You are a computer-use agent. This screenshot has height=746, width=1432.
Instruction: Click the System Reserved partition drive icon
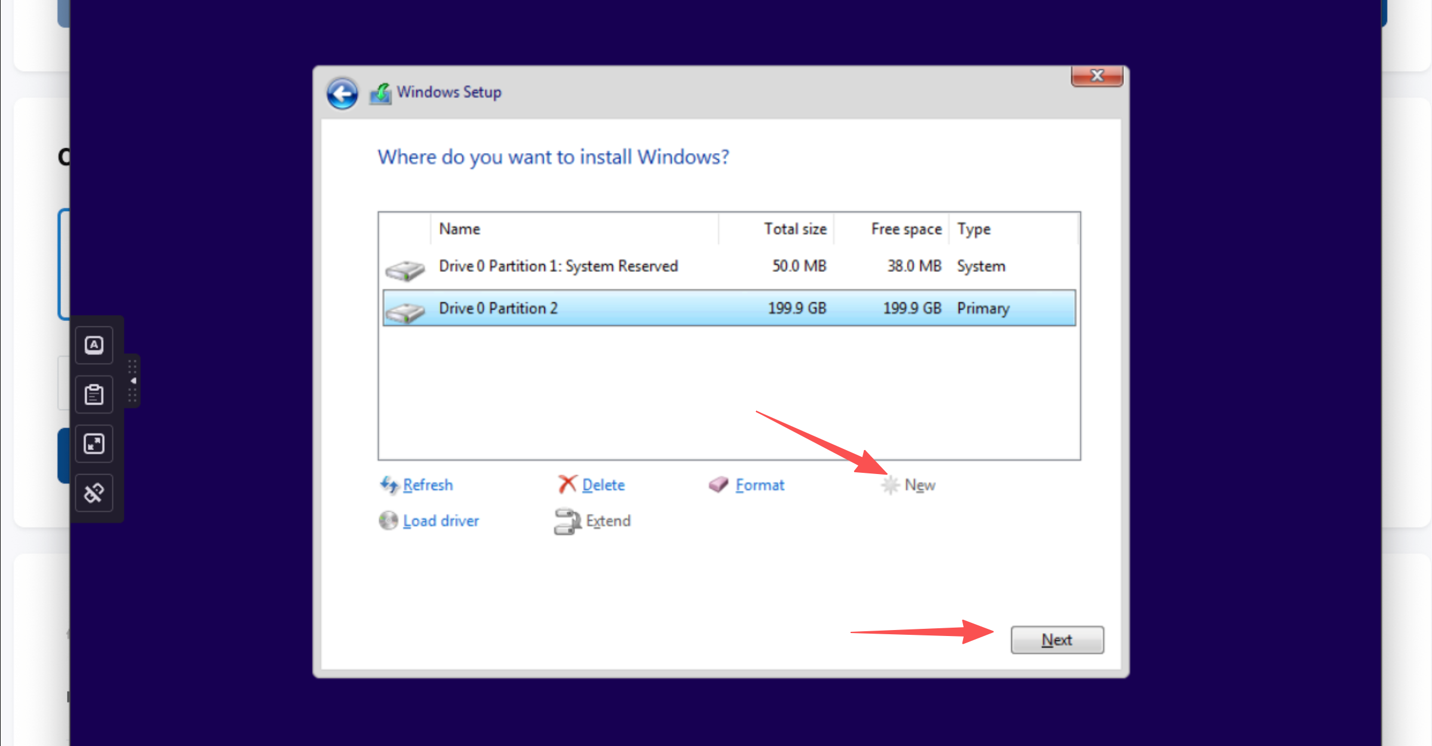[405, 270]
